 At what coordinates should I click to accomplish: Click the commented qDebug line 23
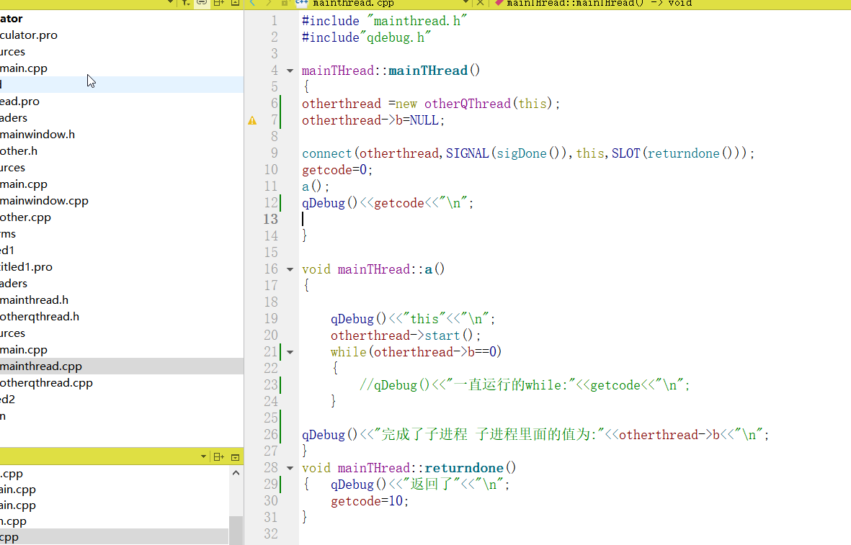point(525,386)
